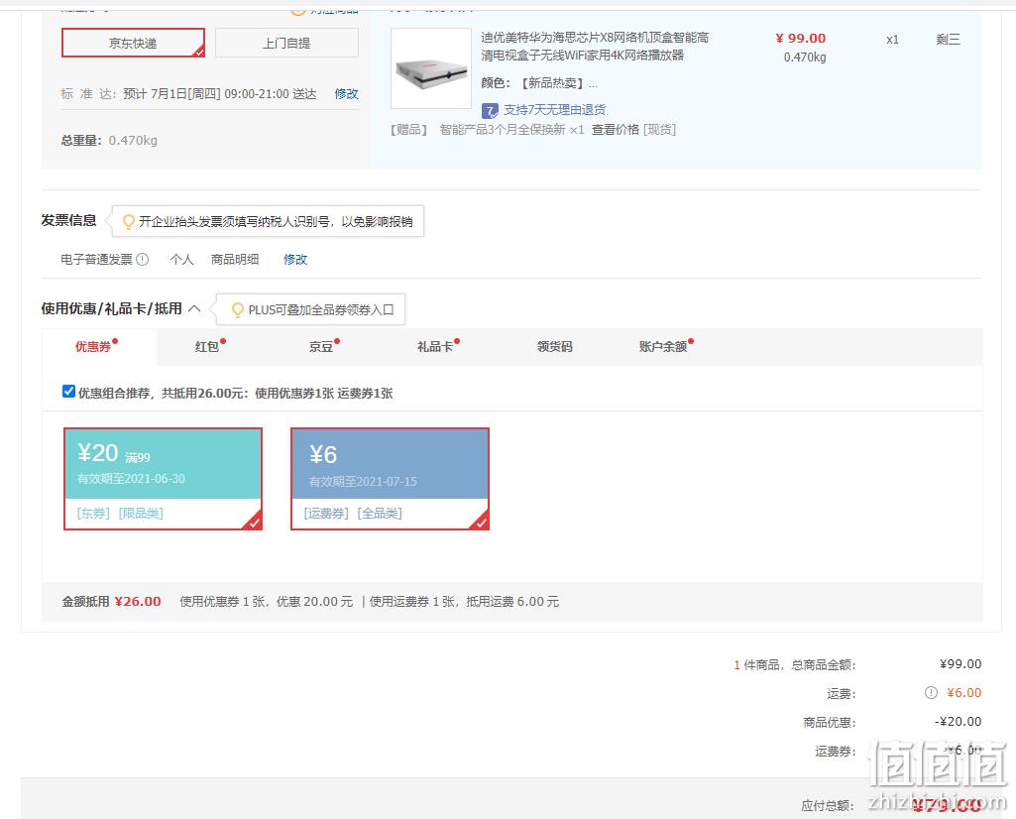Deselect the ¥6 shipping coupon card

(390, 479)
